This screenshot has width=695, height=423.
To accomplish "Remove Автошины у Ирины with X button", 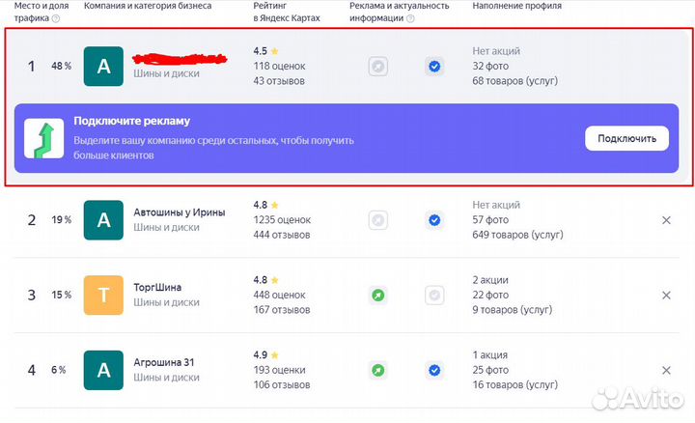I will (x=666, y=220).
